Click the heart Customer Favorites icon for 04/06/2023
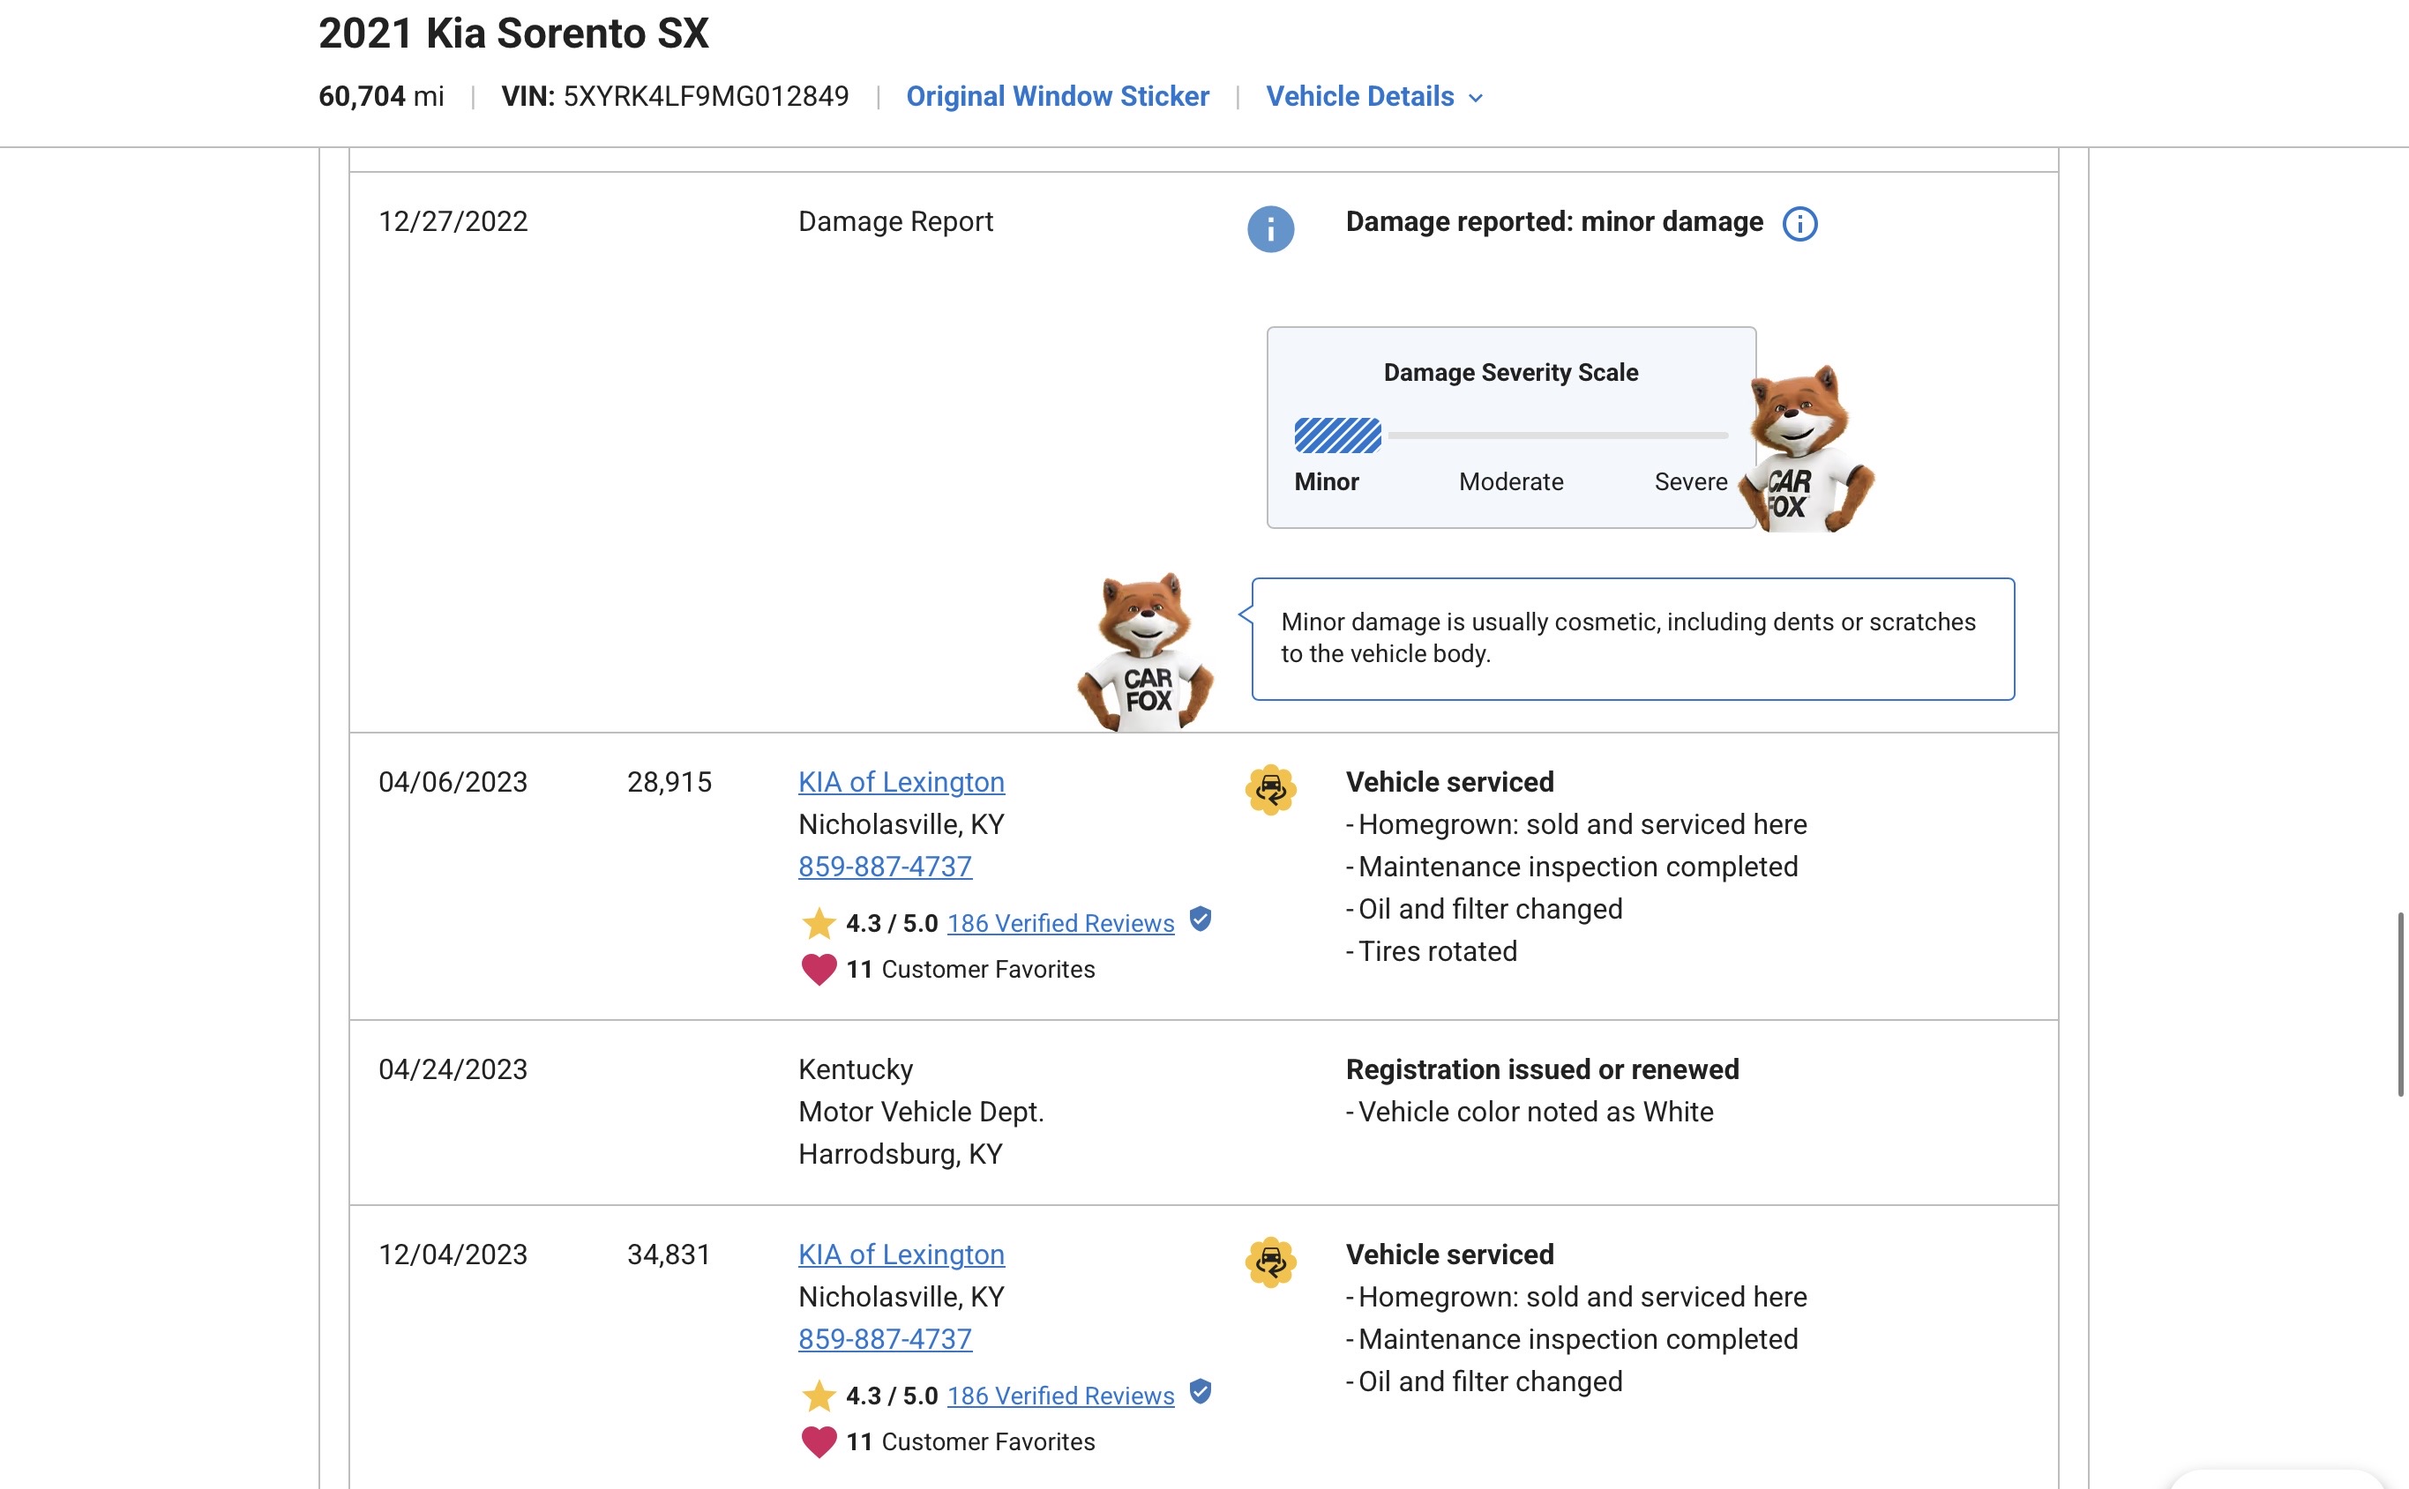The image size is (2409, 1489). 818,970
